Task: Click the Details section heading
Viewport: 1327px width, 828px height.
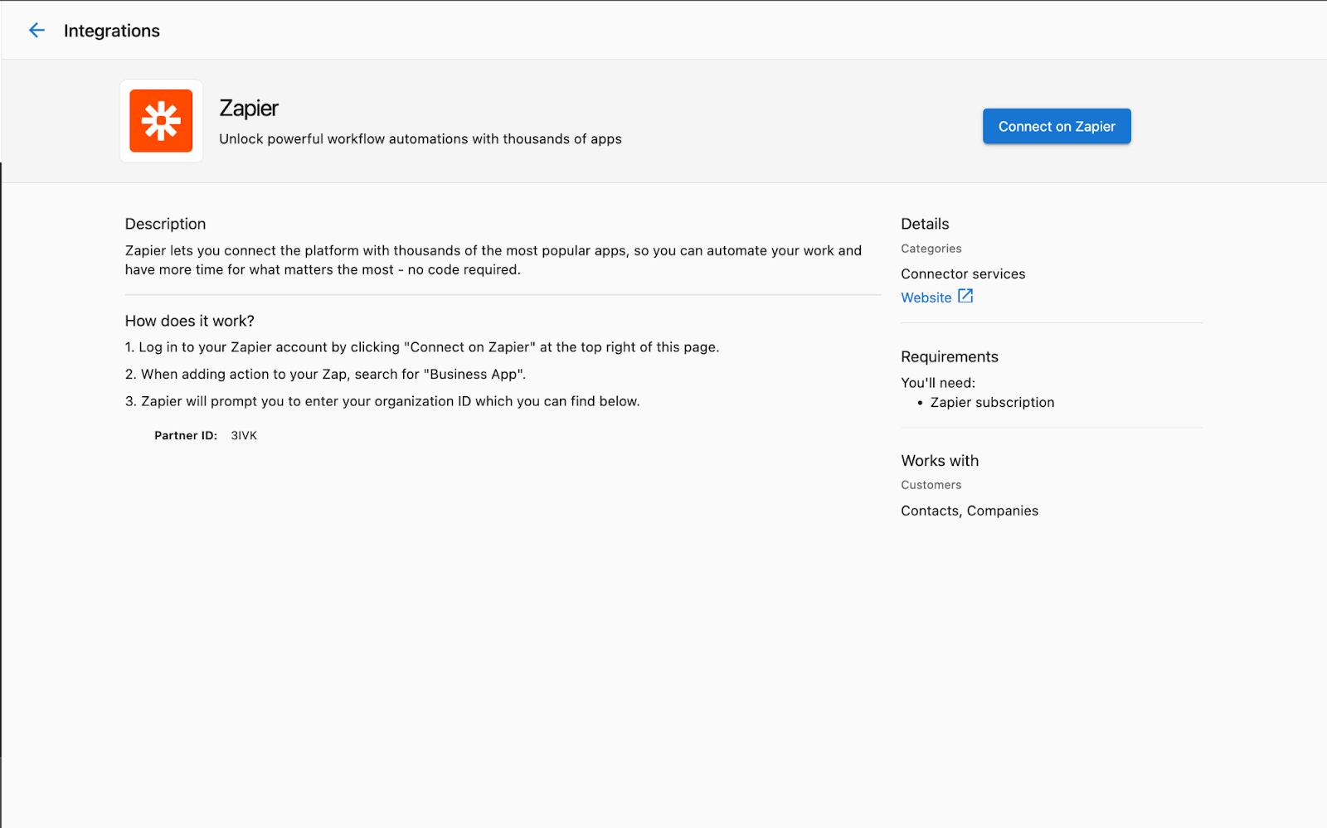Action: click(925, 224)
